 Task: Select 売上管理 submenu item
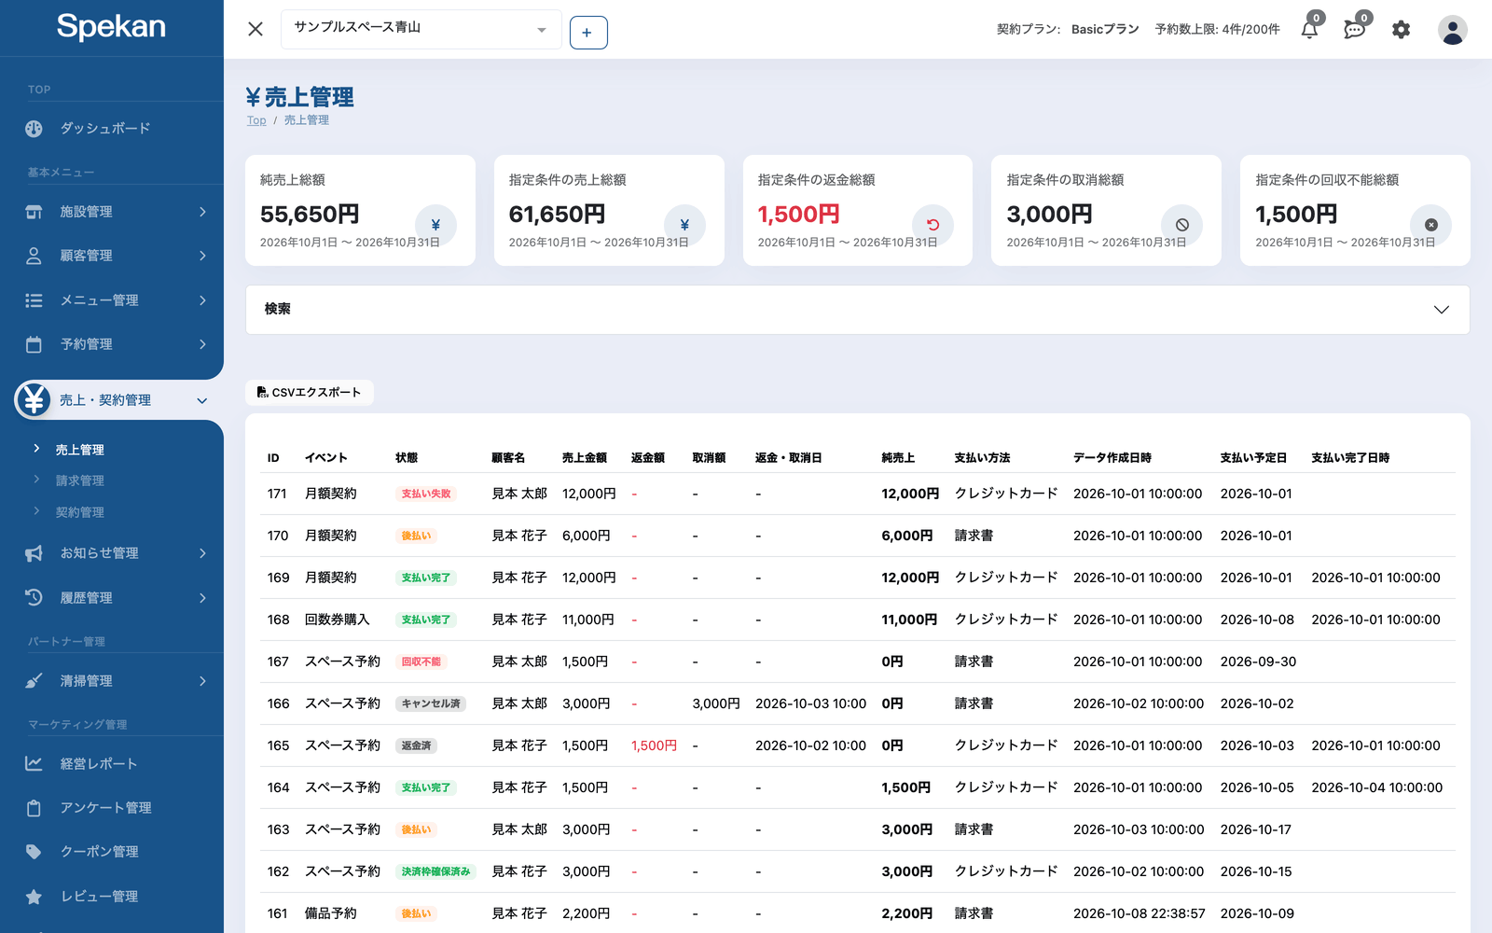coord(79,450)
